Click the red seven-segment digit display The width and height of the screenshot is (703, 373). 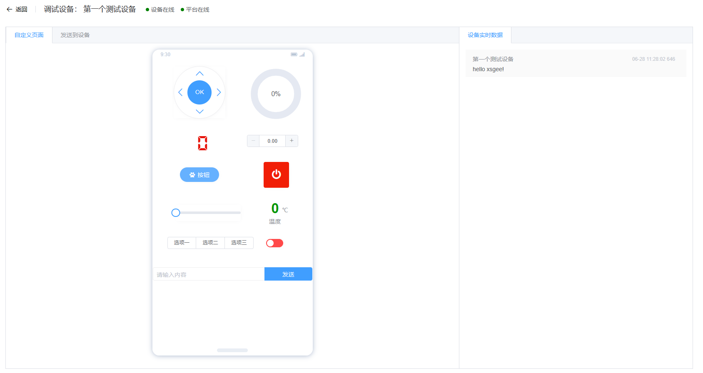click(202, 143)
